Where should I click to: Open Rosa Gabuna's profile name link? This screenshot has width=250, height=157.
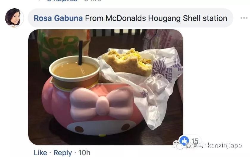point(58,18)
